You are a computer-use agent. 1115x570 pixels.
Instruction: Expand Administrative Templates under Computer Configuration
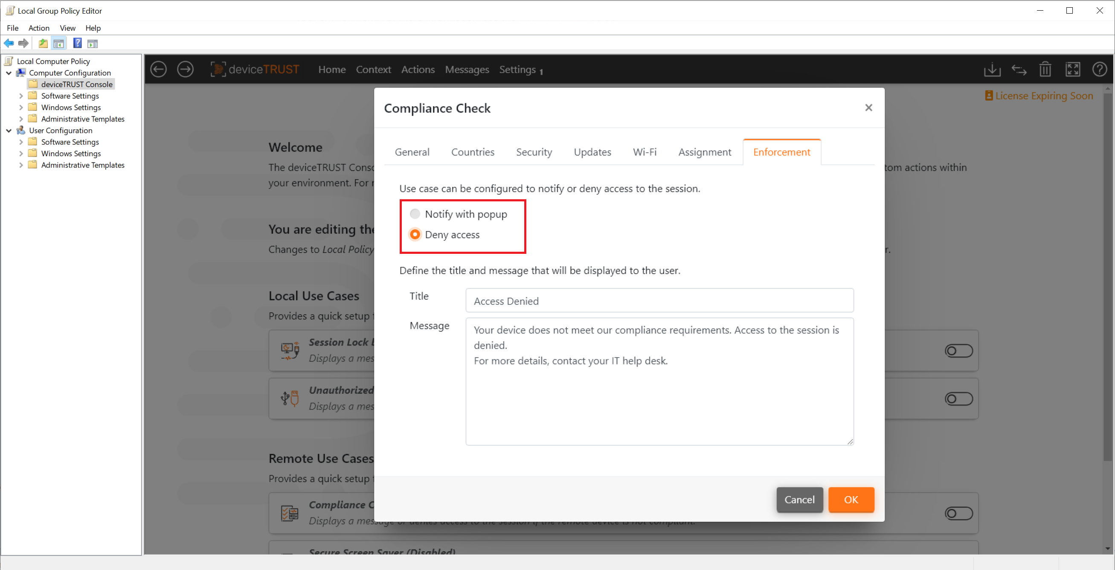[21, 119]
